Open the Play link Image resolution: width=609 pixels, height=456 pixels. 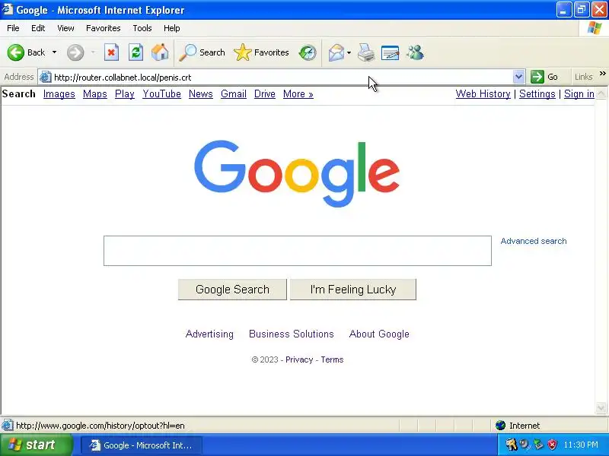tap(125, 93)
